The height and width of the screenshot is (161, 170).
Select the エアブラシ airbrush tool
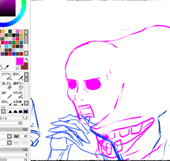click(7, 77)
